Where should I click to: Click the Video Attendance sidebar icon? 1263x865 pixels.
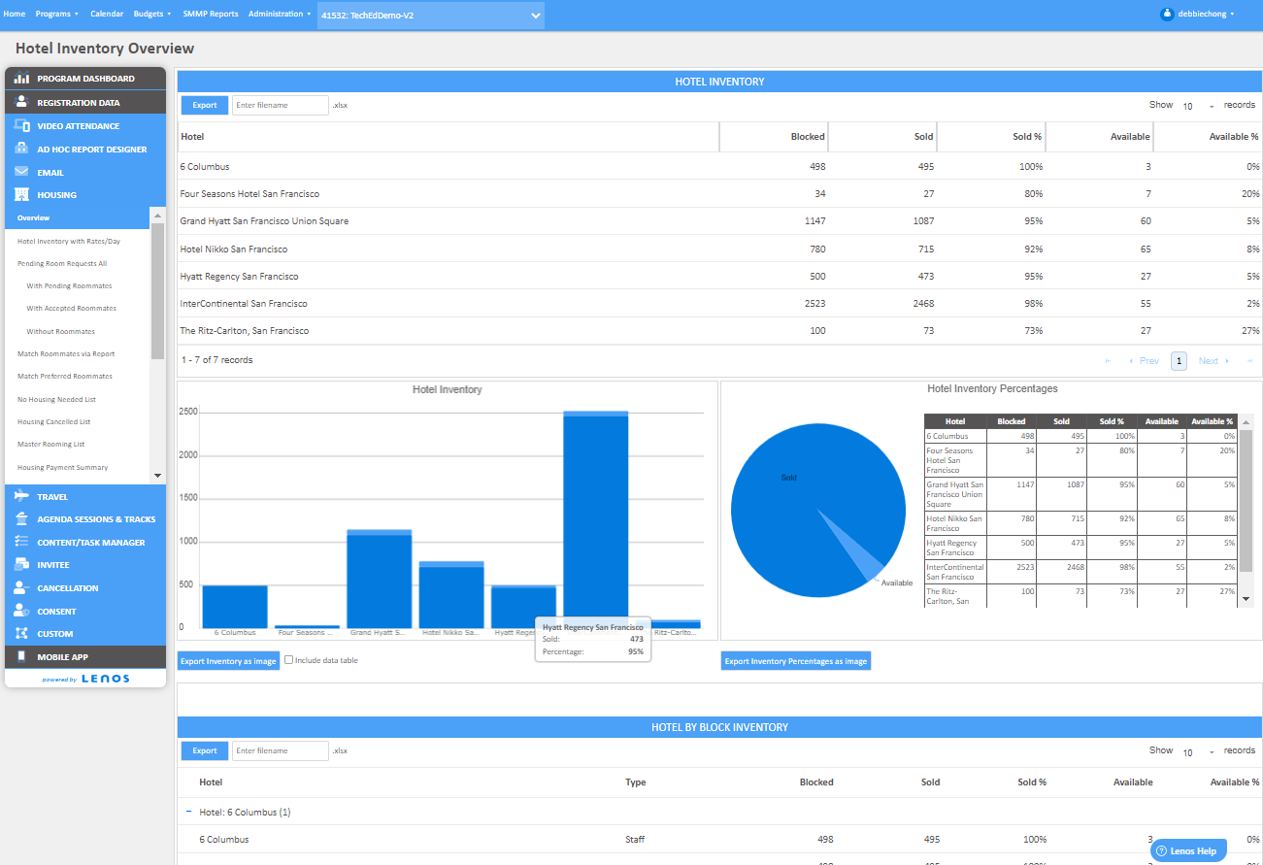21,126
